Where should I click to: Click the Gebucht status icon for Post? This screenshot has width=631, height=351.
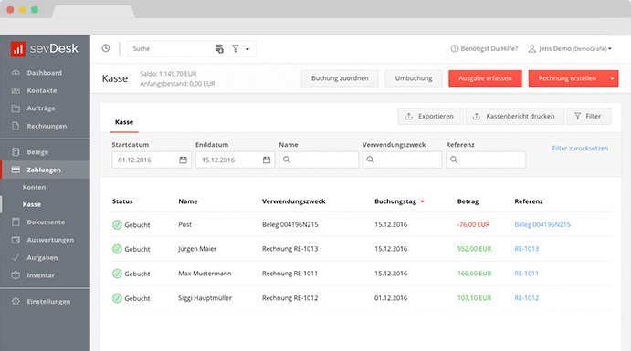tap(117, 224)
